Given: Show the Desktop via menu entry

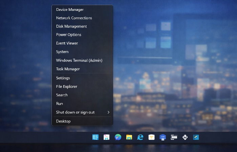Looking at the screenshot, I should click(x=82, y=121).
